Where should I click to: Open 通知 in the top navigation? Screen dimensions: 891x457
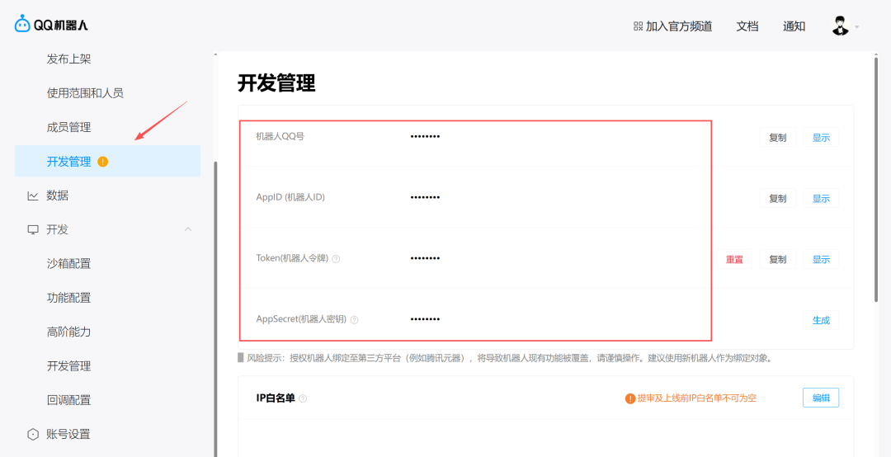coord(794,26)
